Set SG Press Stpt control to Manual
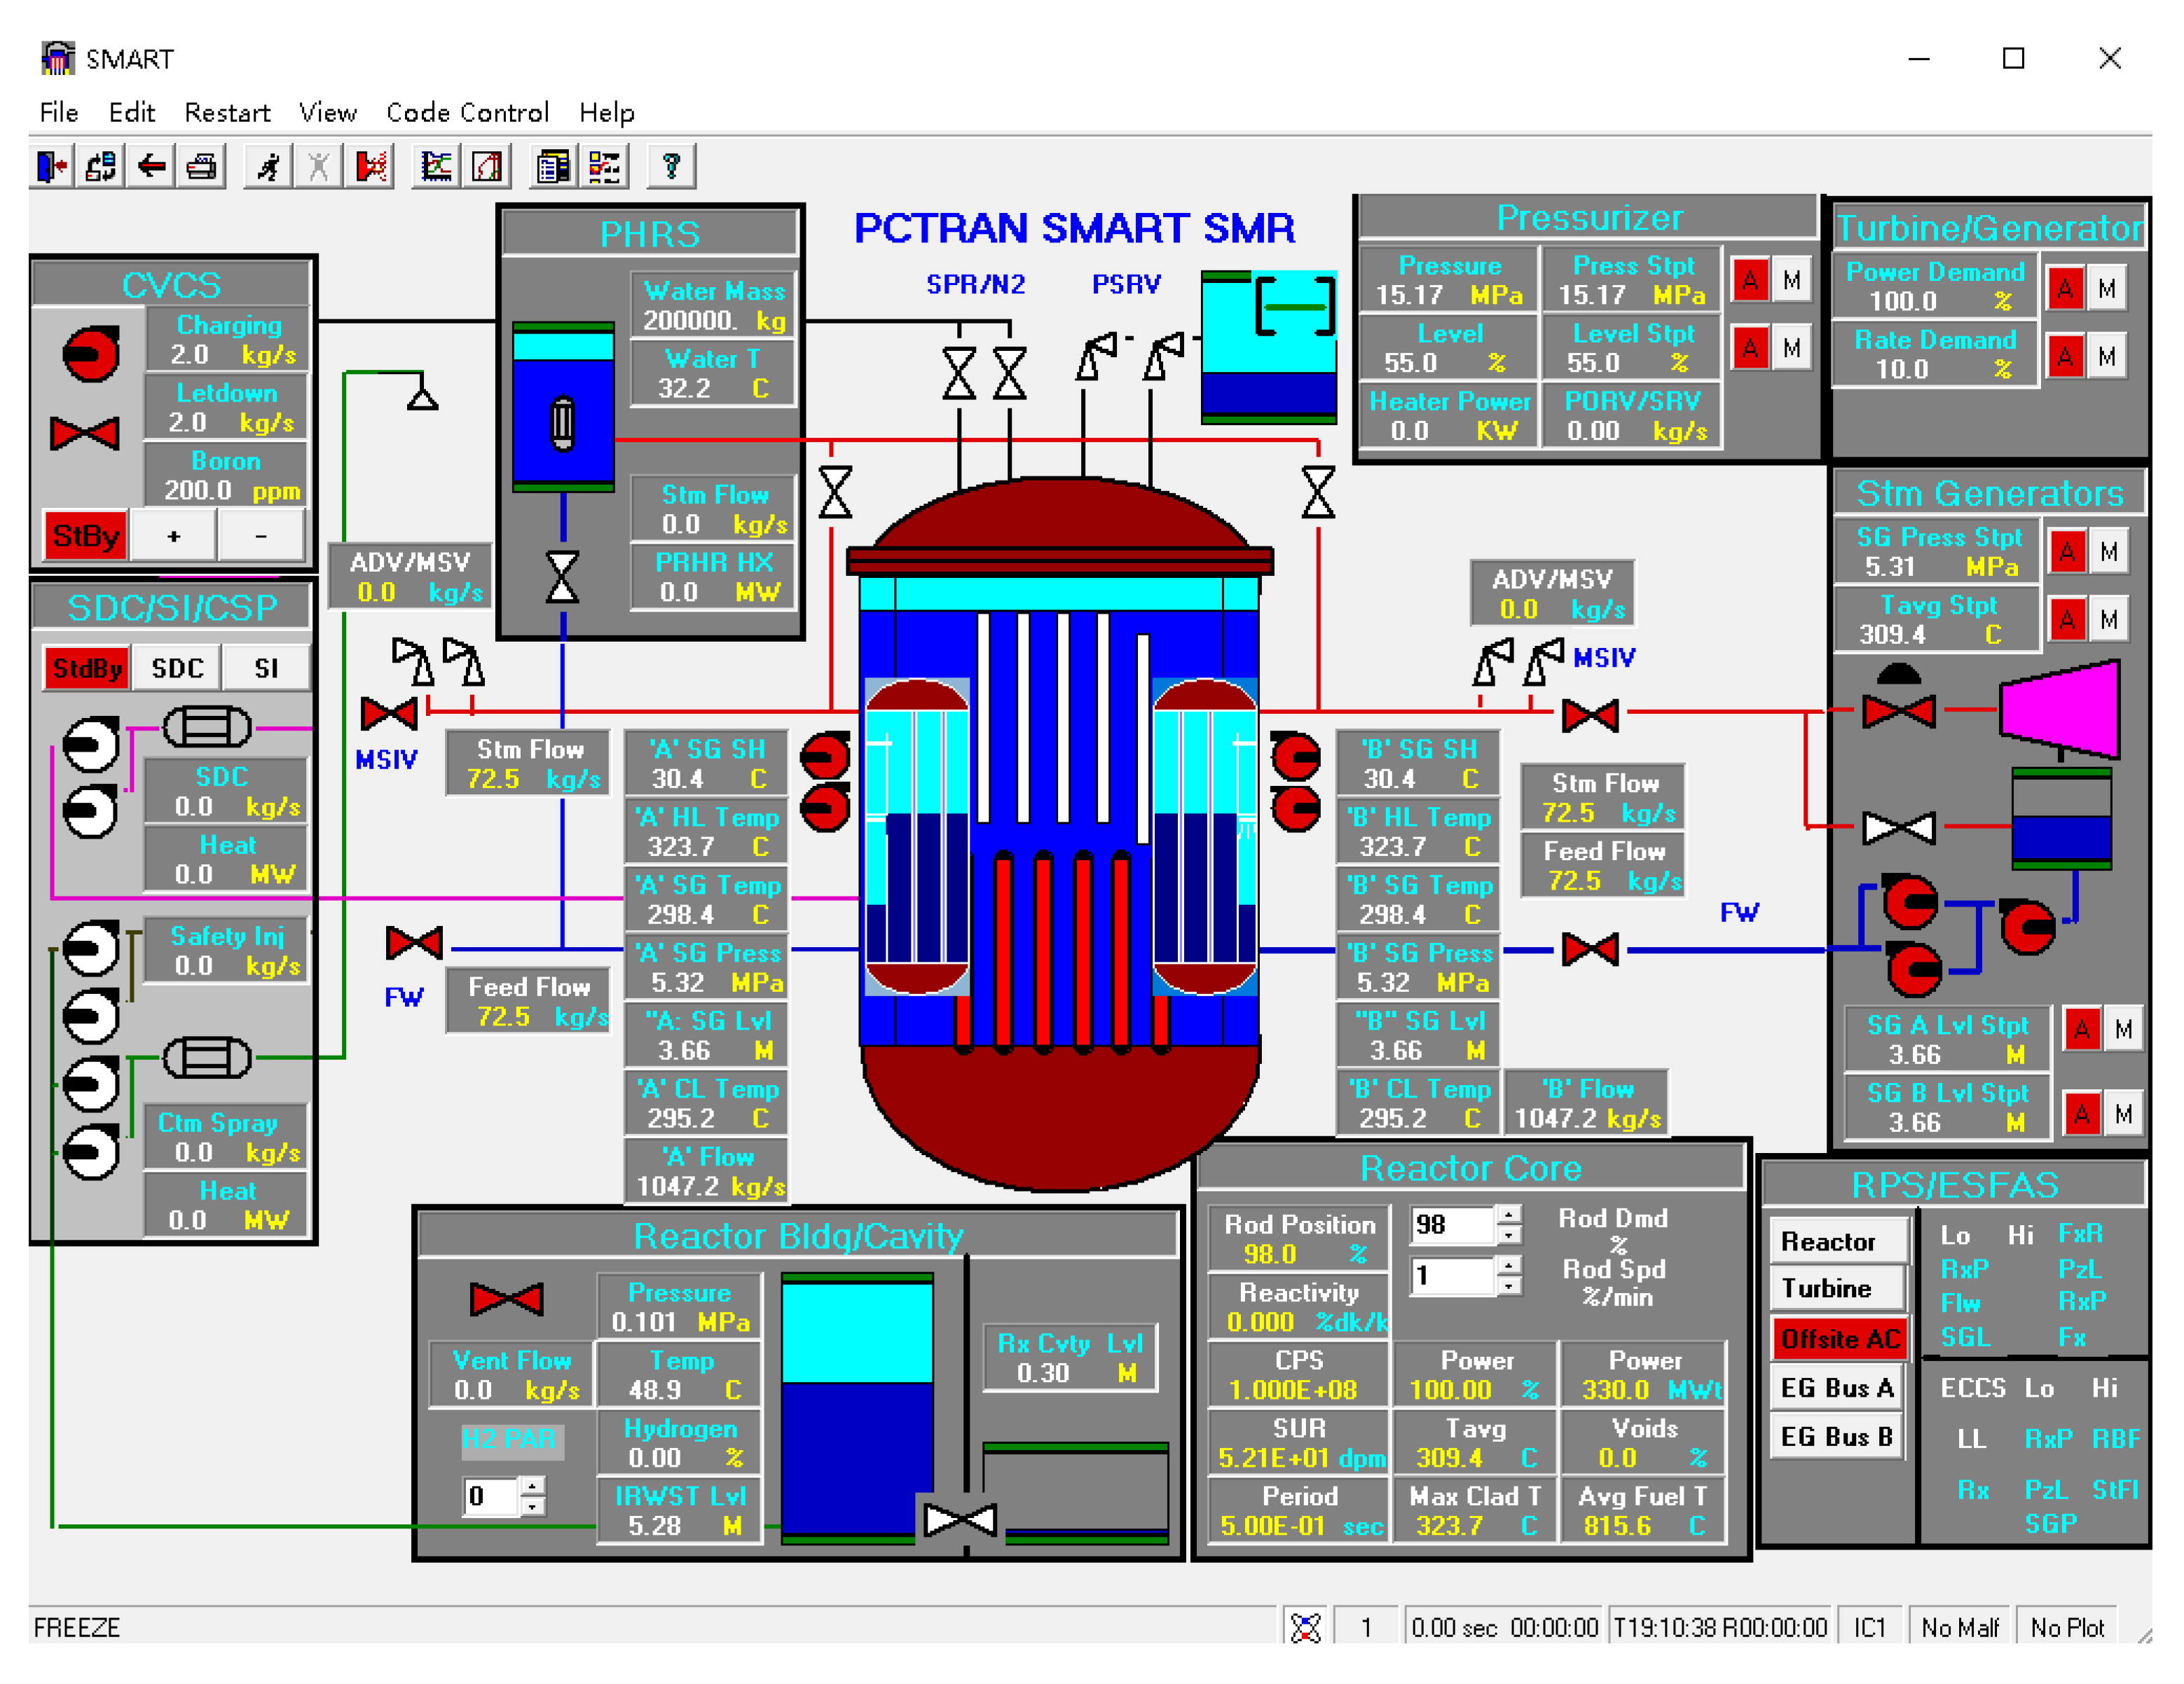Image resolution: width=2184 pixels, height=1684 pixels. (2108, 552)
